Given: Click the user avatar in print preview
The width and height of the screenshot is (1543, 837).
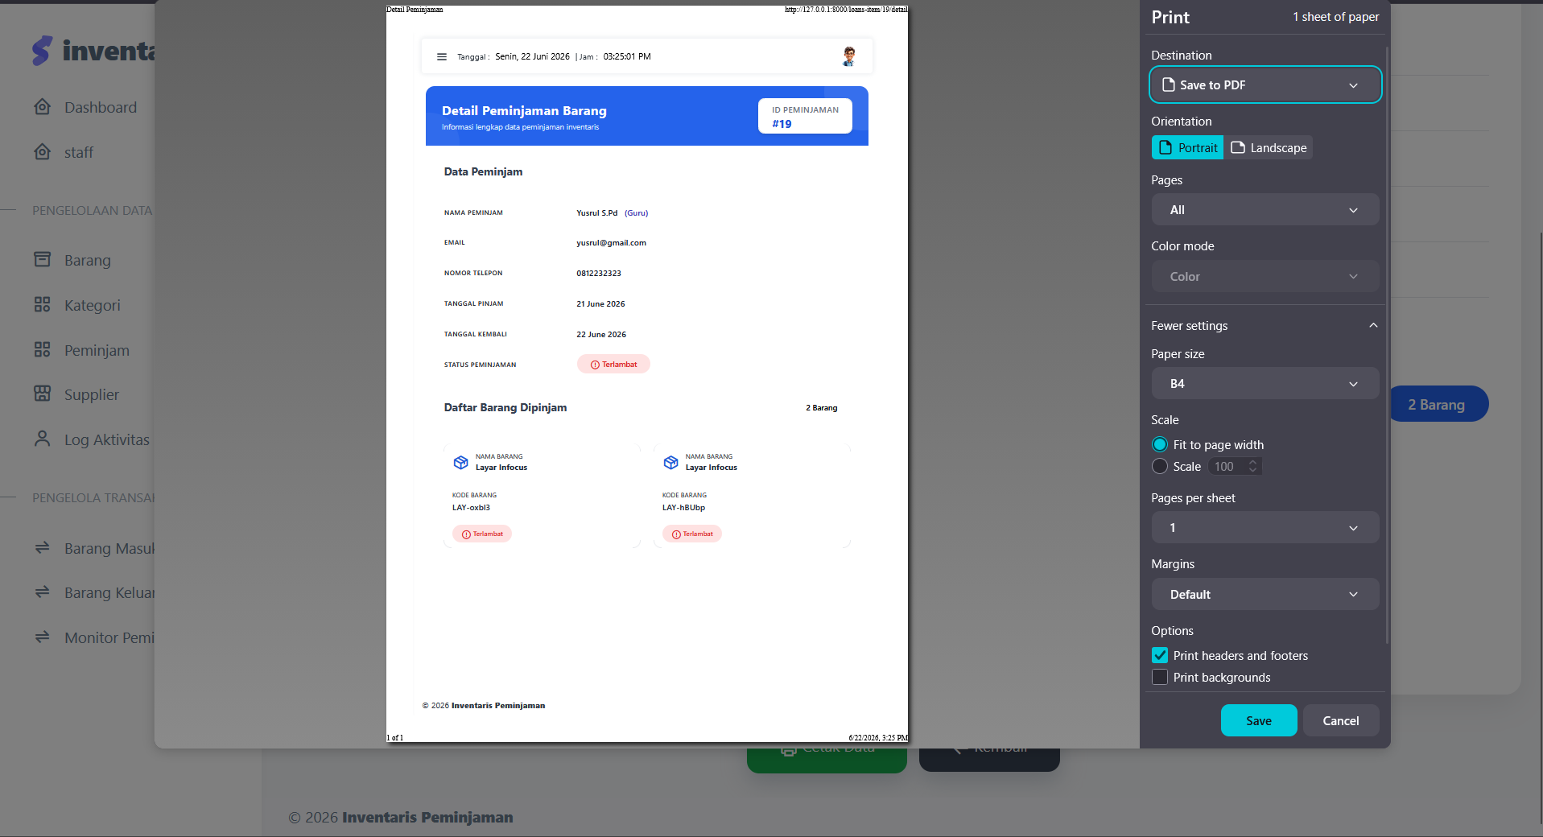Looking at the screenshot, I should coord(848,56).
